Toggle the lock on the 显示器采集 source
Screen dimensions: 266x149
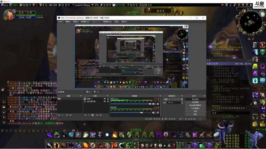[108, 101]
